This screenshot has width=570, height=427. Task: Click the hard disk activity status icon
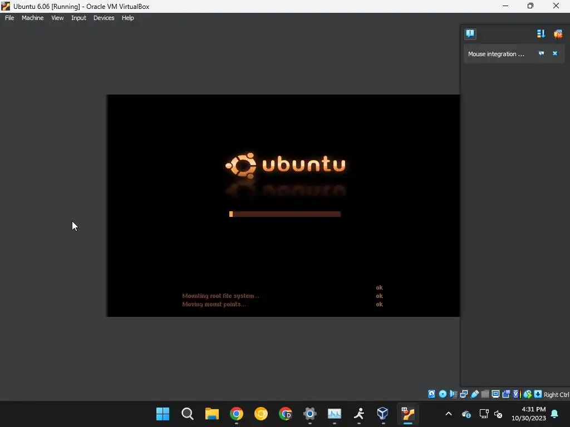coord(431,394)
